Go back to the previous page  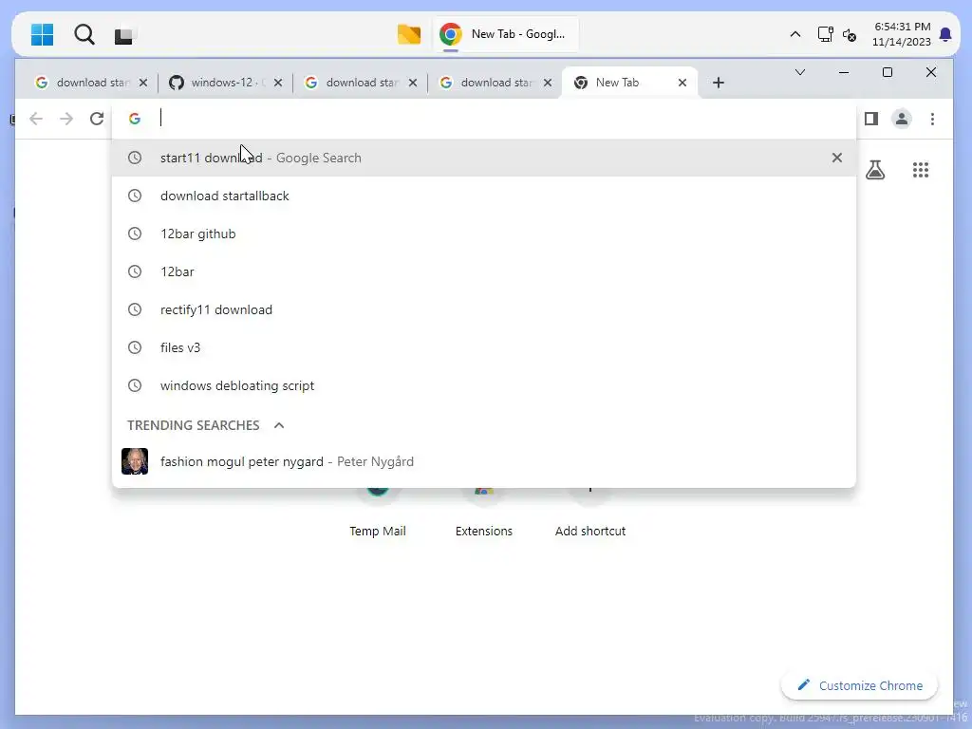(x=36, y=119)
